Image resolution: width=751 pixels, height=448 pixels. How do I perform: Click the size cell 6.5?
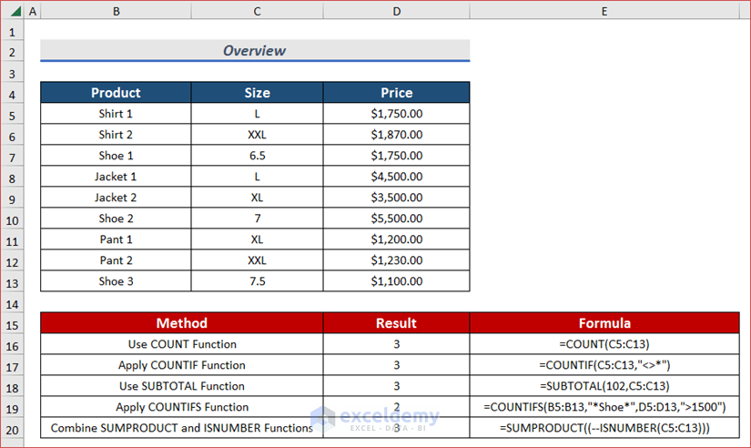[258, 156]
